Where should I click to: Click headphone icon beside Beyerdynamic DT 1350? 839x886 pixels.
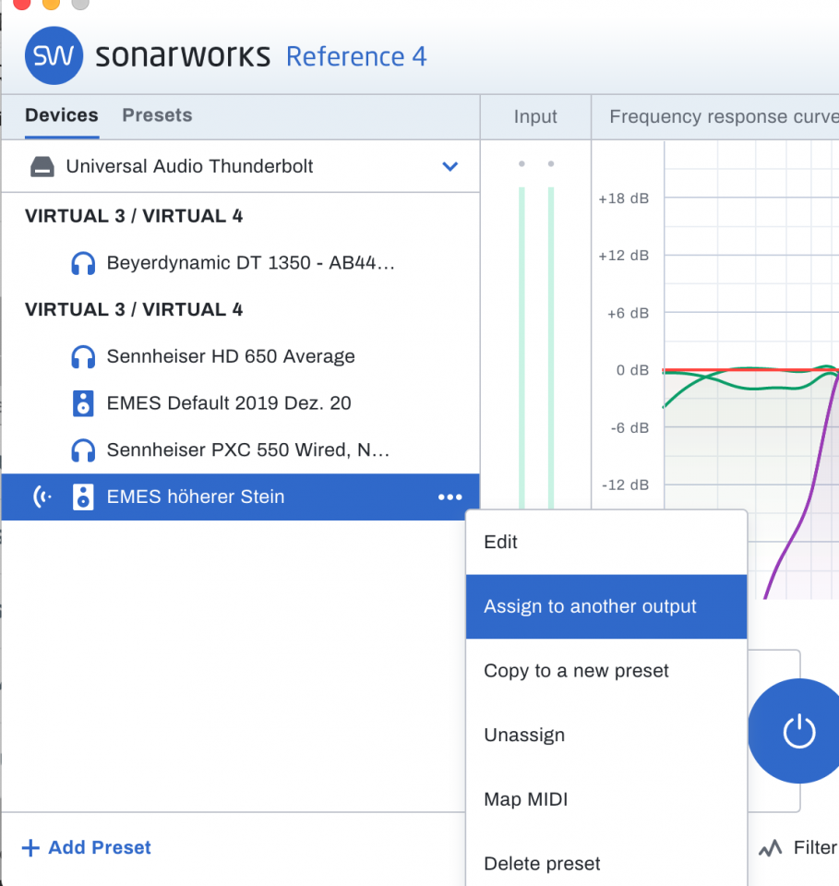83,263
